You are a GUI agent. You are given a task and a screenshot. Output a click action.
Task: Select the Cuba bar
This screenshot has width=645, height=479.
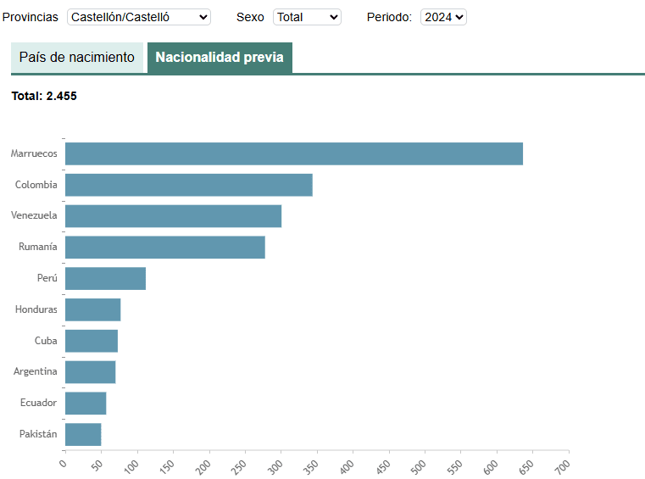(x=91, y=341)
